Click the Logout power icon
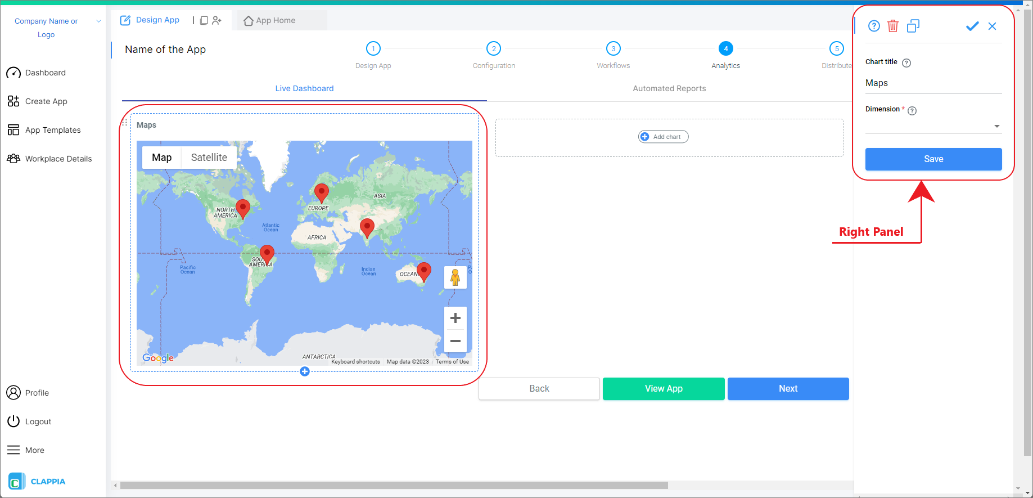 tap(13, 421)
